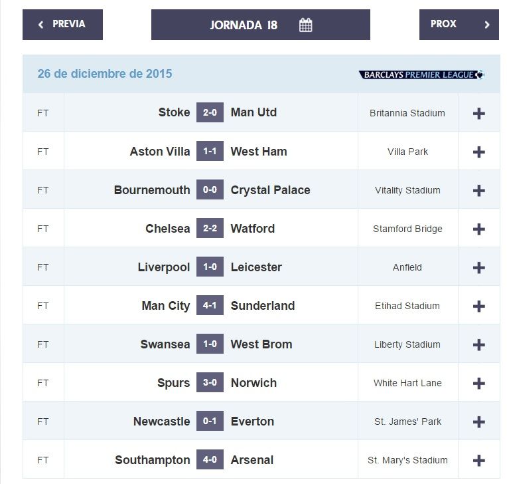
Task: Select the Arsenal team name
Action: (252, 460)
